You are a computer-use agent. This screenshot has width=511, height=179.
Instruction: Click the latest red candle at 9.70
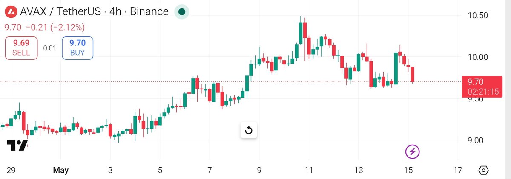413,74
